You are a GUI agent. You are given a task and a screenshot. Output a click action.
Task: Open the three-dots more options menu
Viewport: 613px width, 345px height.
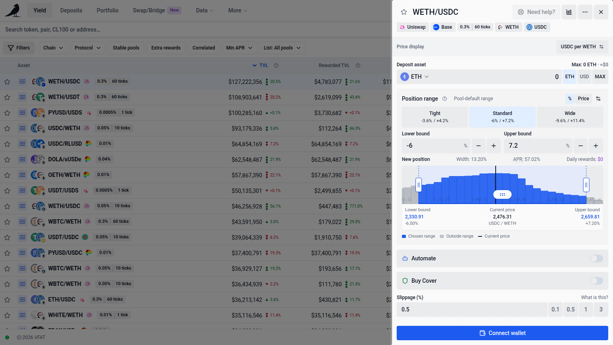585,12
